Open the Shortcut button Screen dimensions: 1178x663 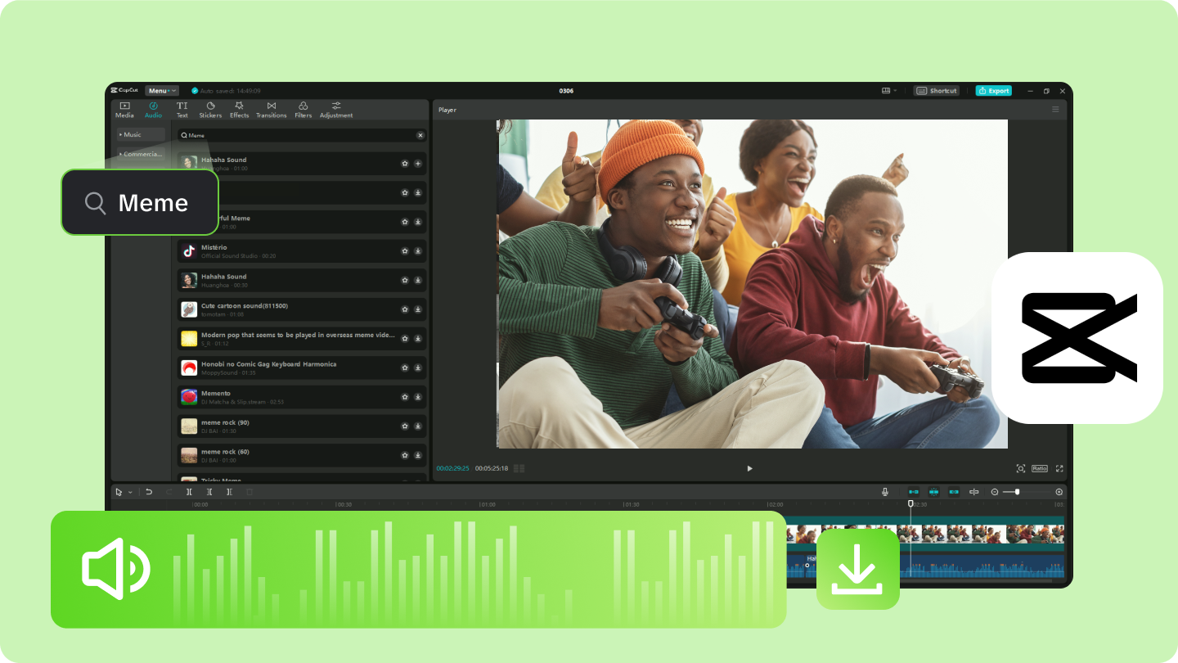point(937,91)
